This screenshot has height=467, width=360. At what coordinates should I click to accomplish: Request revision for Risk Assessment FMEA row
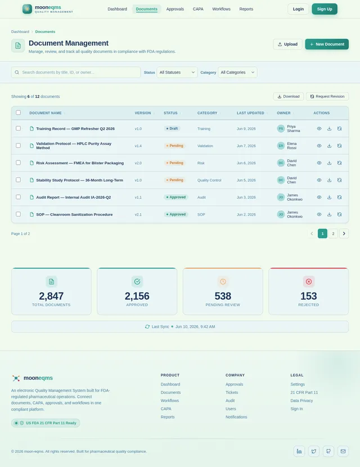tap(339, 163)
